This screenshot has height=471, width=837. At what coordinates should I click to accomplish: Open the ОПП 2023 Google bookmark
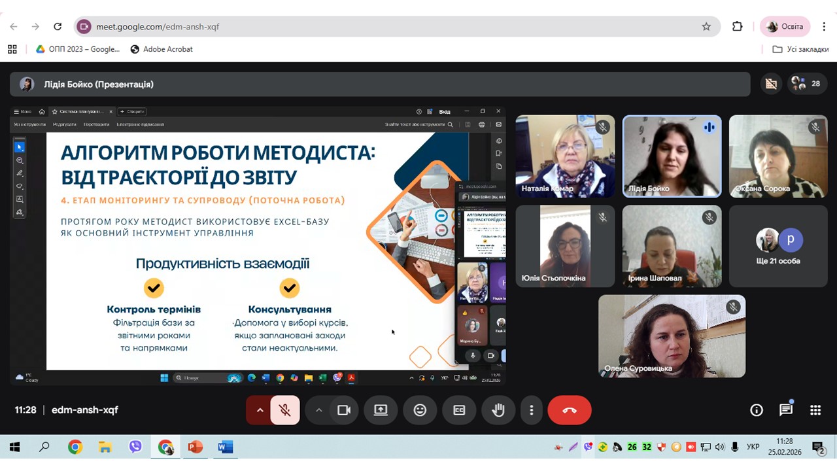77,49
